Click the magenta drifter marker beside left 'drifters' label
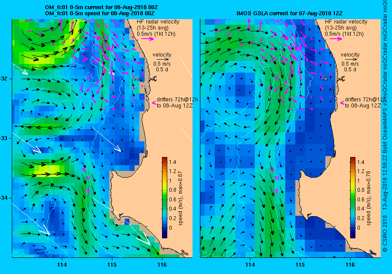This screenshot has width=392, height=274. [154, 103]
